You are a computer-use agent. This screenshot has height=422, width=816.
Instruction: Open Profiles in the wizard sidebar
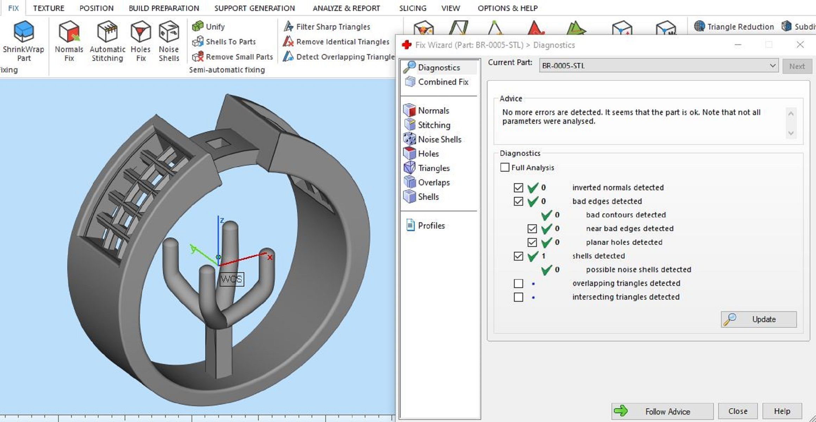point(426,225)
